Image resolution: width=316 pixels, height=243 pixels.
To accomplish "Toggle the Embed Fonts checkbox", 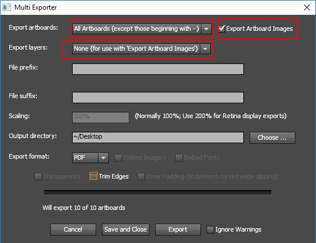I will point(179,157).
